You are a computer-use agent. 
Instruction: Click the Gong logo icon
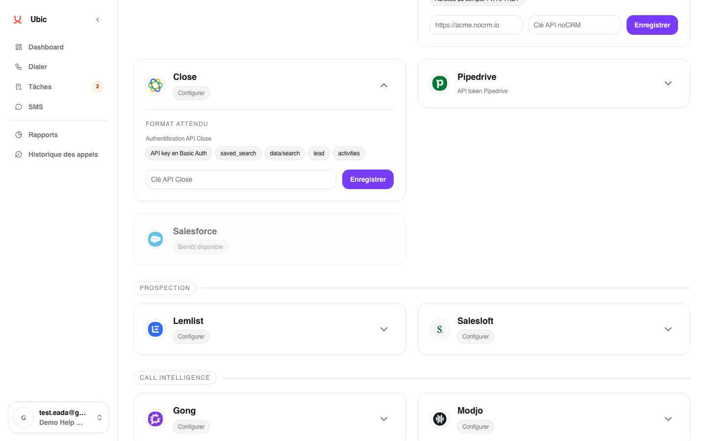click(155, 419)
